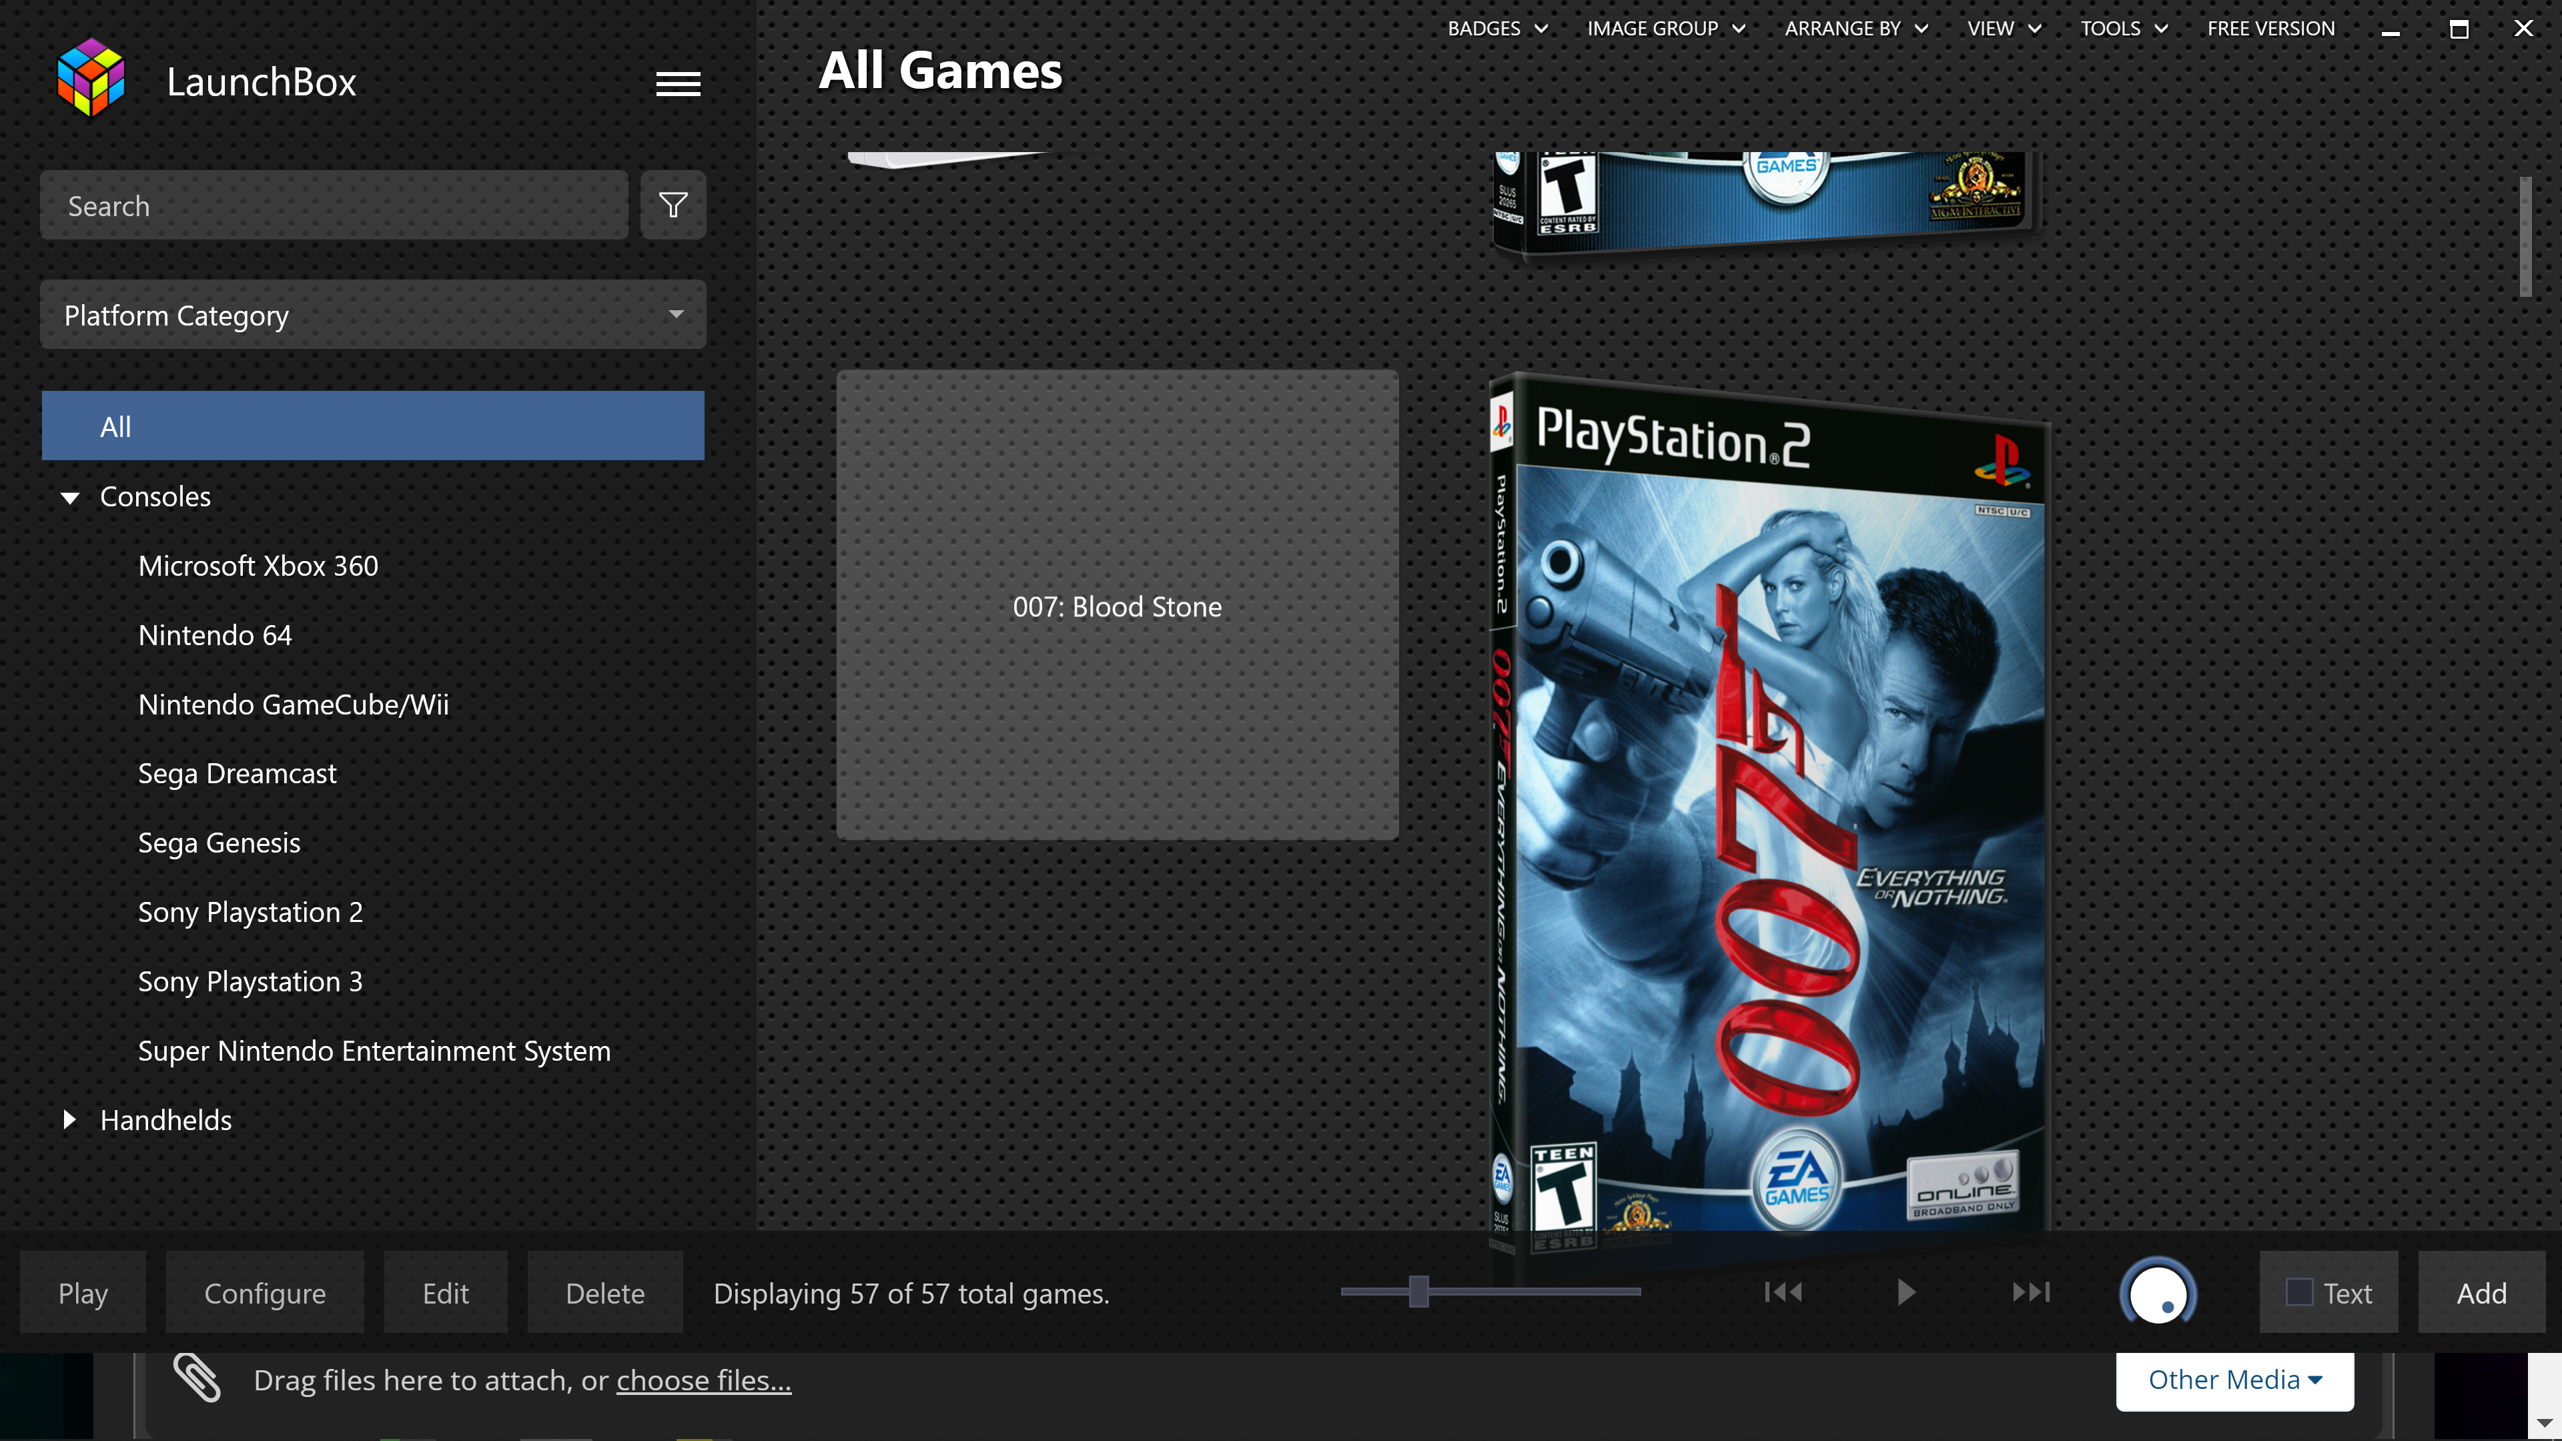Select the 007: Blood Stone game tile
Image resolution: width=2562 pixels, height=1441 pixels.
point(1117,604)
